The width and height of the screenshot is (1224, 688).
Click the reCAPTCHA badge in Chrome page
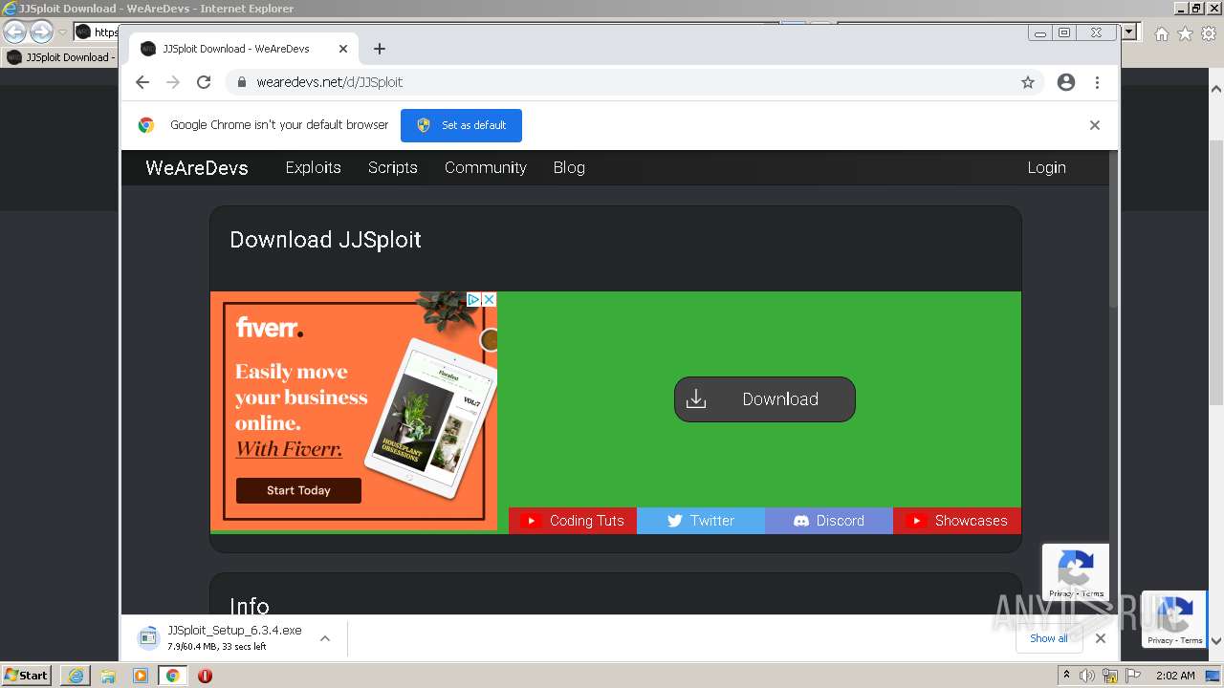point(1076,572)
